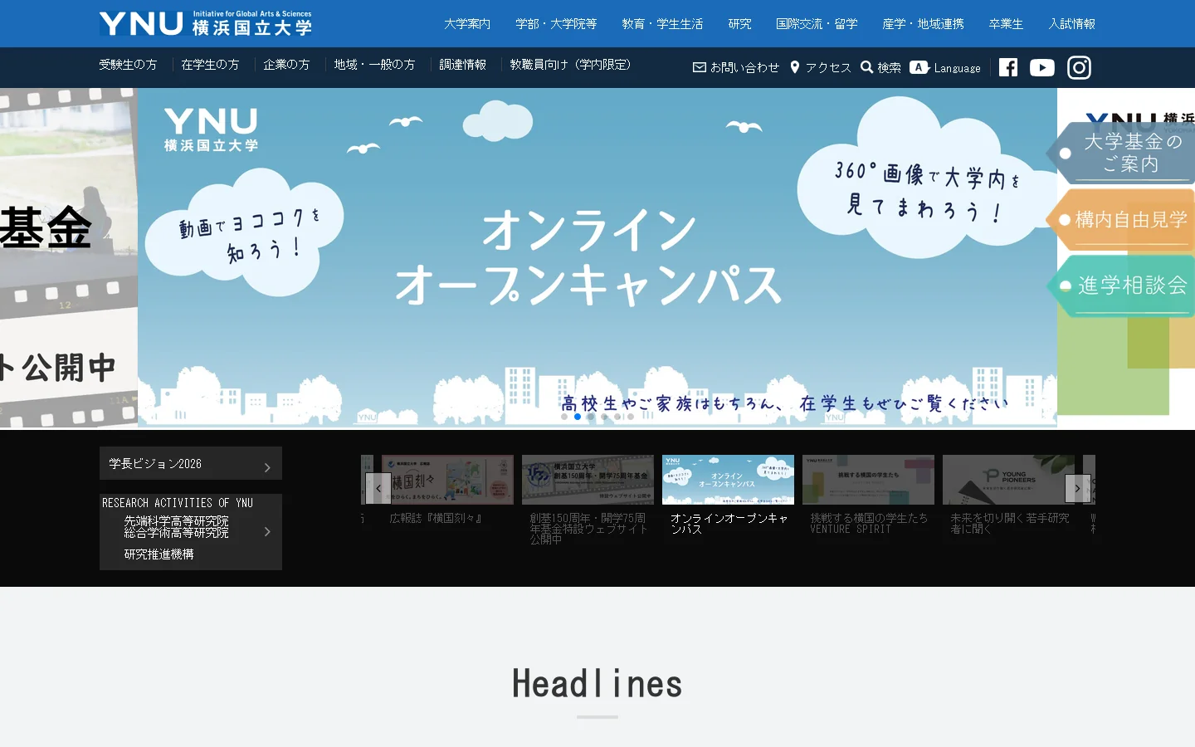Open the YNU Instagram icon
Viewport: 1195px width, 747px height.
tap(1079, 67)
